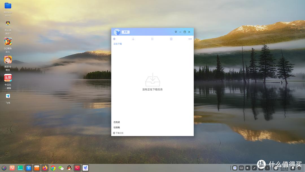The image size is (305, 172).
Task: Start all downloads using the down-arrow icon
Action: click(x=133, y=39)
